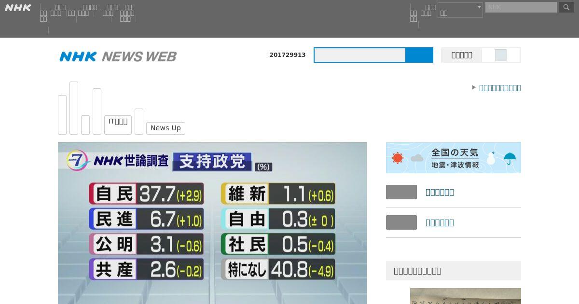Open the NHK世論調査 支持政党 poll image
The image size is (579, 304).
(212, 223)
